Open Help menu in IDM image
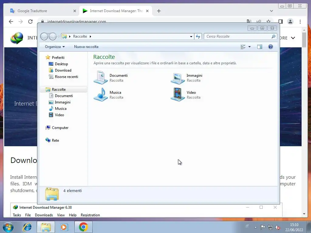 click(73, 215)
